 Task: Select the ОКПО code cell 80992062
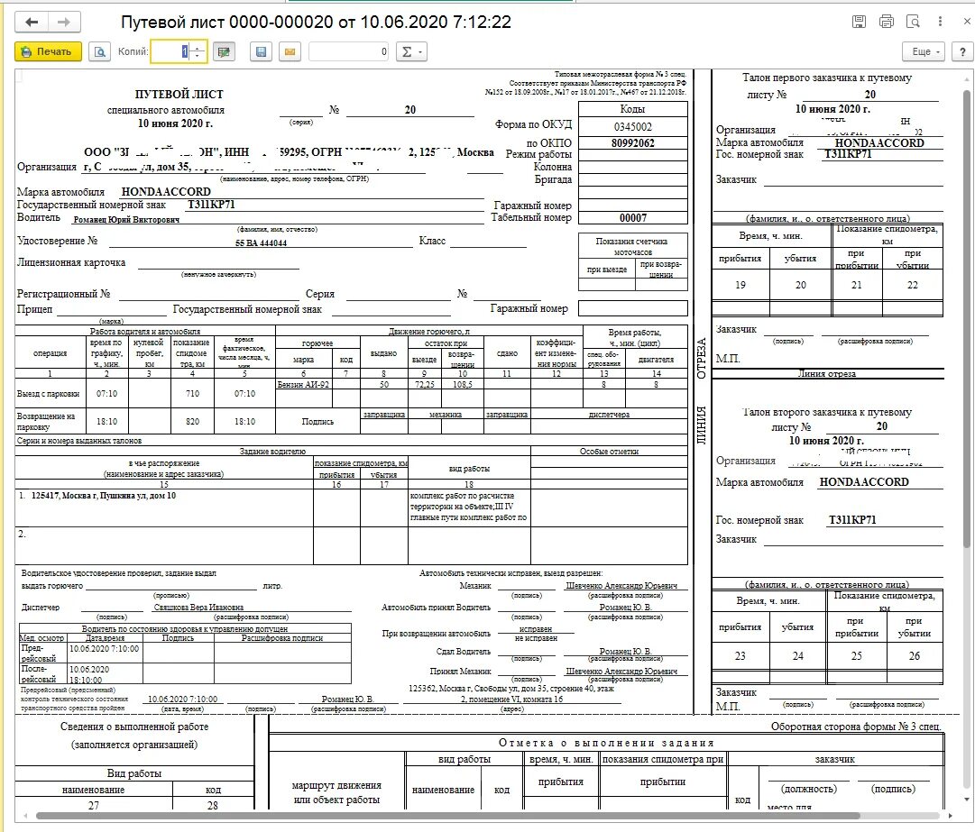tap(632, 143)
